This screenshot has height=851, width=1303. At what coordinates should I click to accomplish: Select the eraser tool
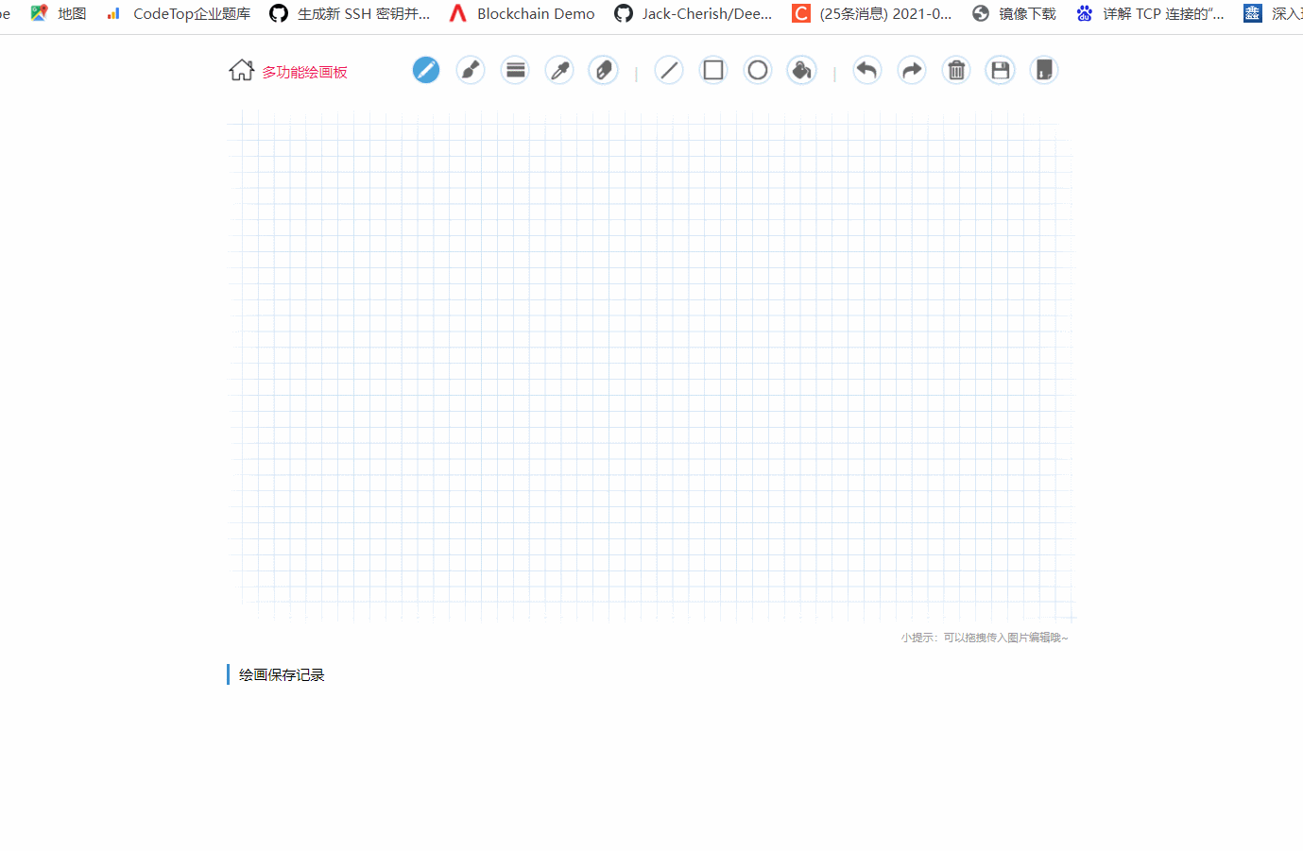(604, 70)
